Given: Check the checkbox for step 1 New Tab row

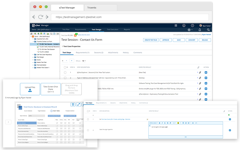Looking at the screenshot, I should tap(65, 73).
